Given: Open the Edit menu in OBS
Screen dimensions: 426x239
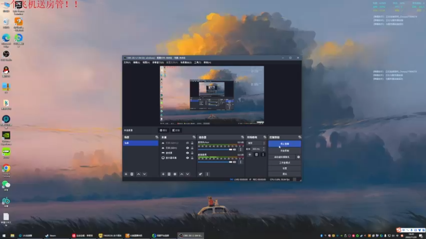Looking at the screenshot, I should (x=136, y=62).
